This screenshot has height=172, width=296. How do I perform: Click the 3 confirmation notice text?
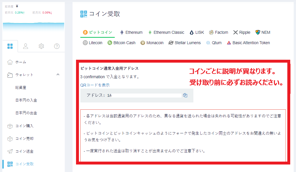(x=110, y=77)
